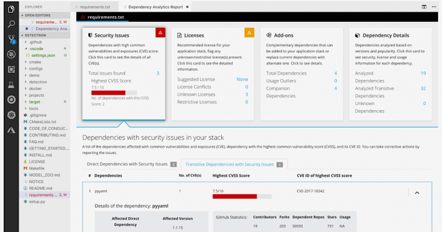The image size is (442, 232).
Task: Expand the cmake folder
Action: click(26, 62)
